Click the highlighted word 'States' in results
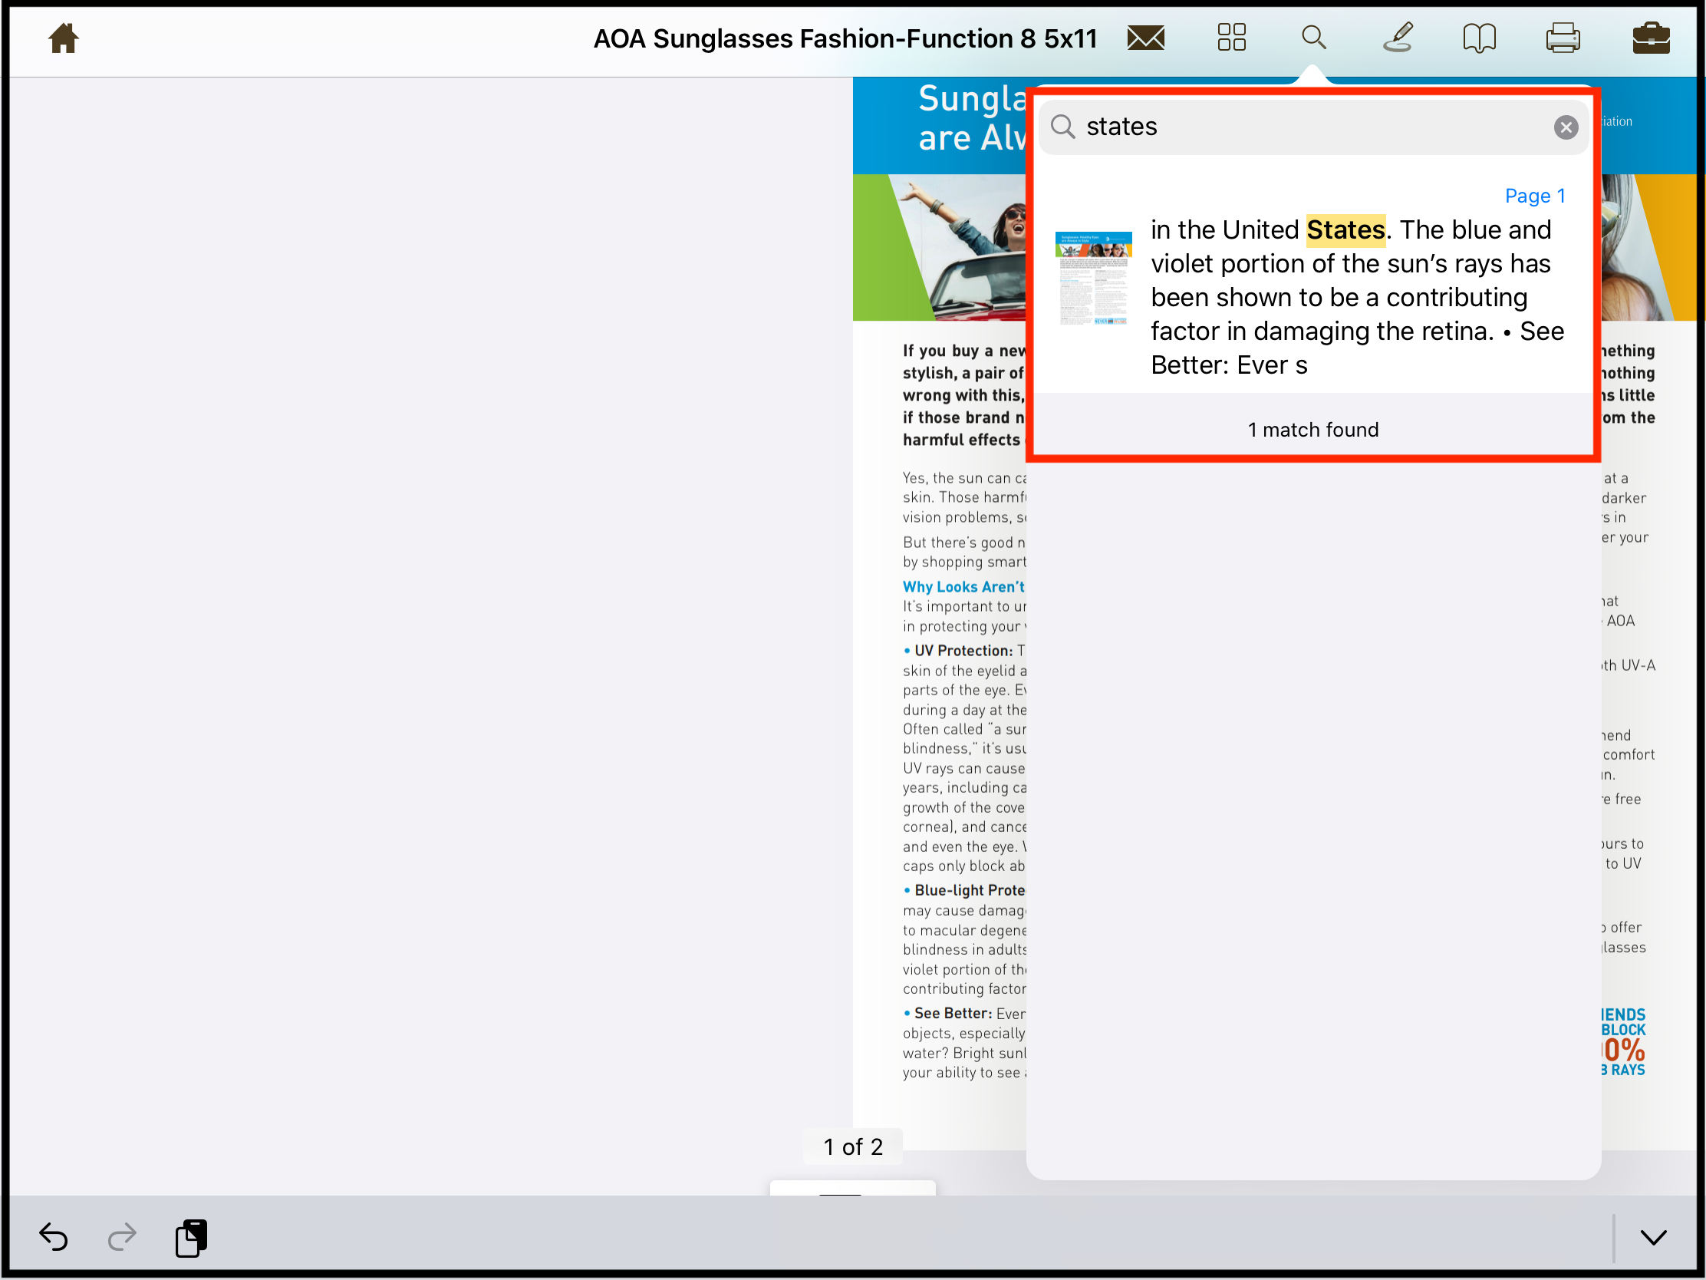Screen dimensions: 1706x1280 [x=1345, y=229]
